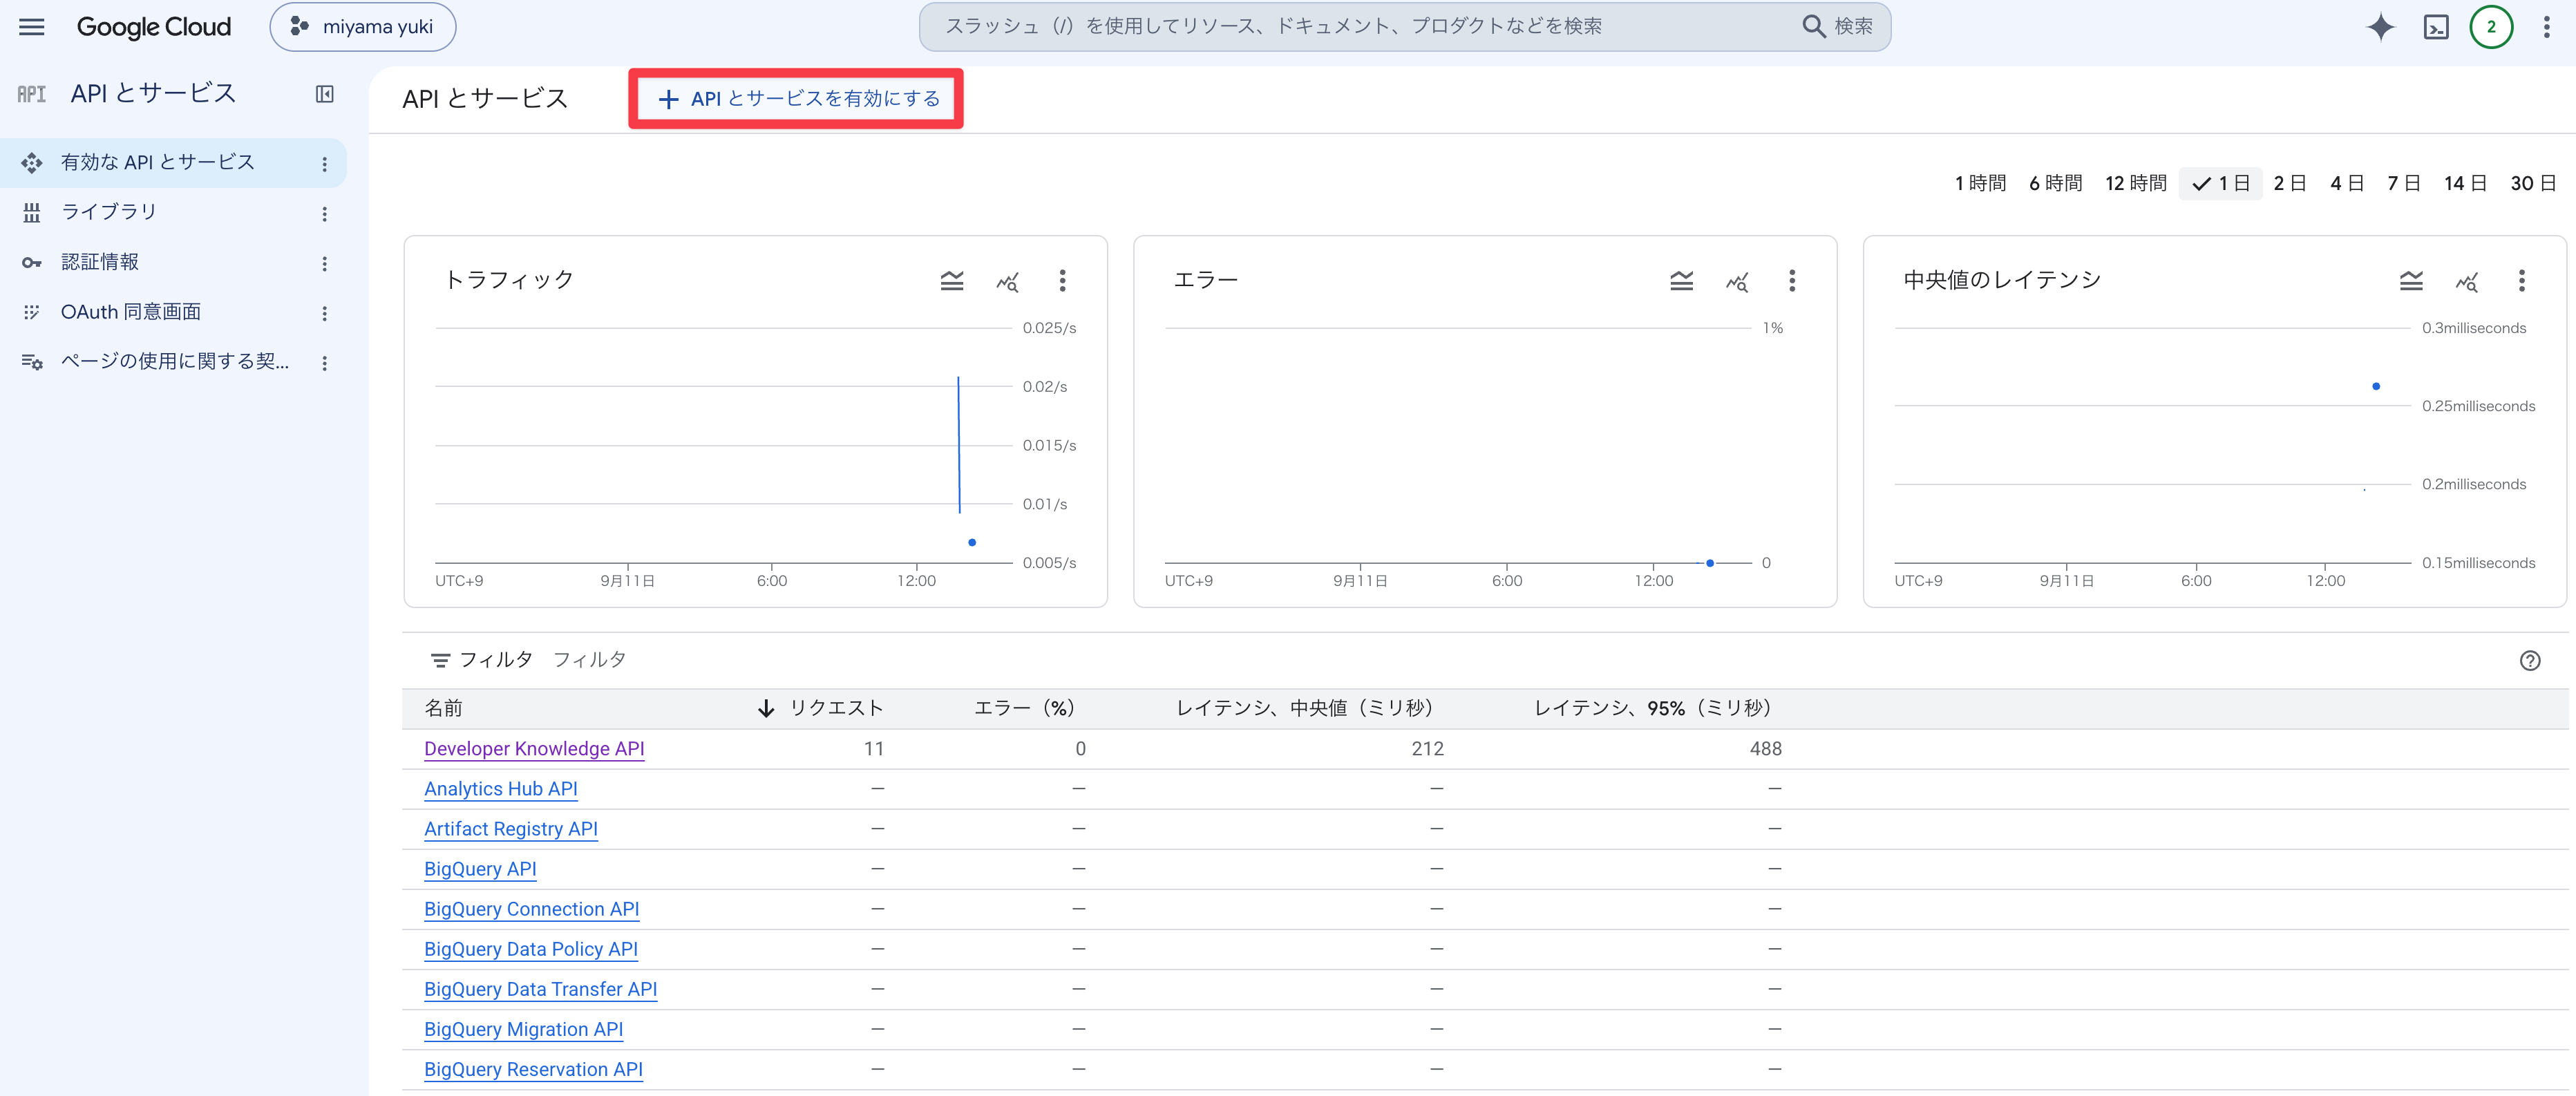Click API とサービスを有効にする button
This screenshot has height=1096, width=2576.
coord(797,99)
